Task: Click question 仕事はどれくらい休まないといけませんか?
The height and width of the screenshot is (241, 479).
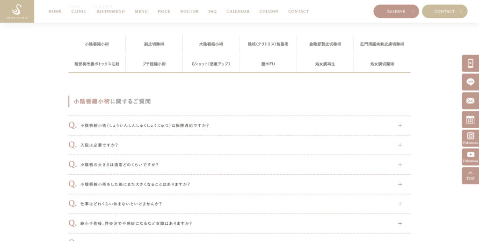Action: tap(121, 204)
